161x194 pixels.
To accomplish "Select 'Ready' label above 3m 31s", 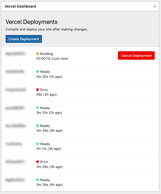I will (x=45, y=108).
